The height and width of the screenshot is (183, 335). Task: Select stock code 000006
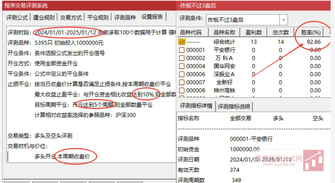tap(196, 74)
